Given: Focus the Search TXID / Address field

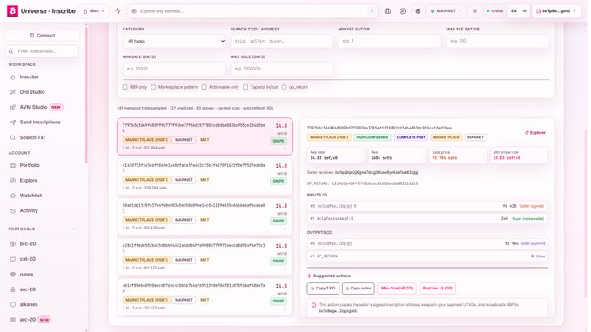Looking at the screenshot, I should pyautogui.click(x=282, y=41).
